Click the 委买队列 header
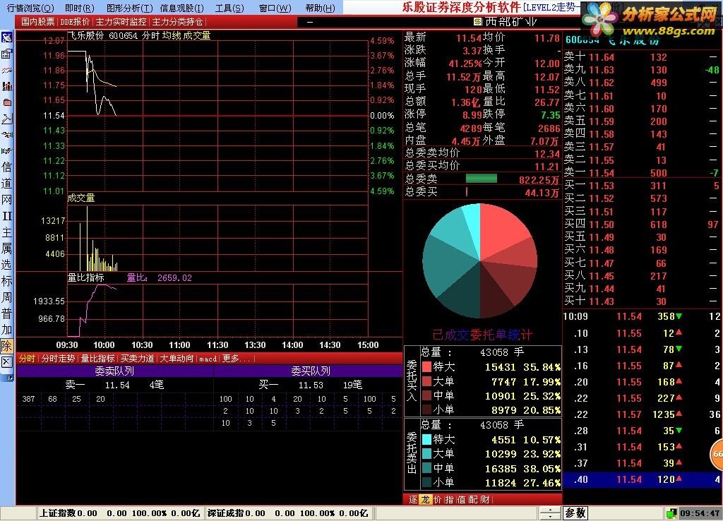 coord(311,371)
